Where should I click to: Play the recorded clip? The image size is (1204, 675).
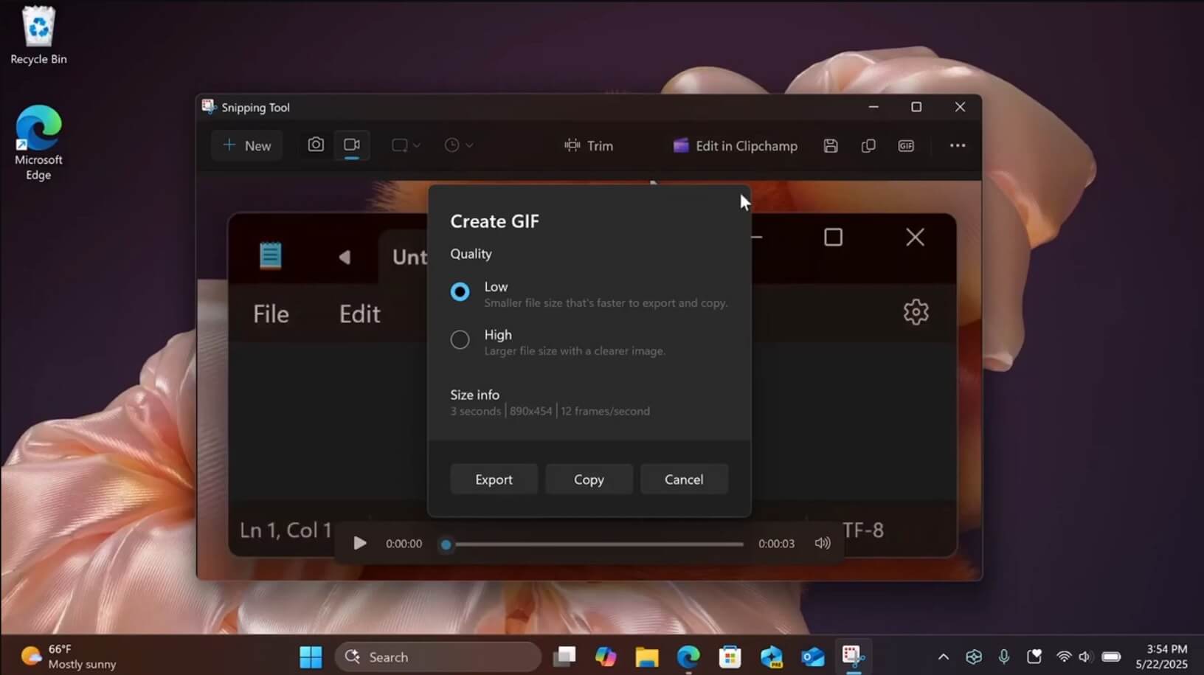coord(359,543)
